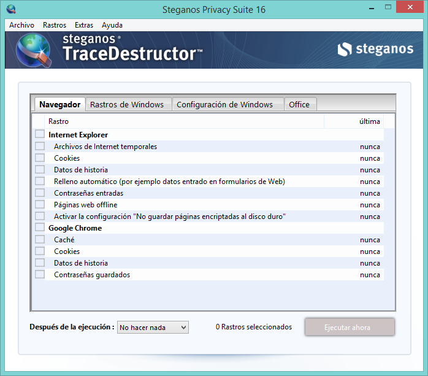Check the Contraseñas guardados checkbox
428x376 pixels.
[x=40, y=274]
